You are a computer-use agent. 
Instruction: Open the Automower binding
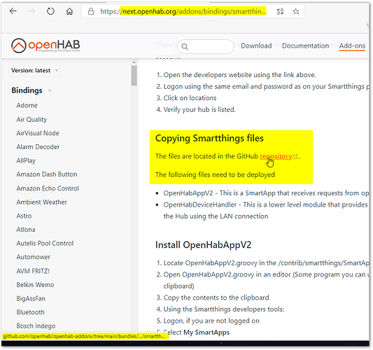pos(34,257)
